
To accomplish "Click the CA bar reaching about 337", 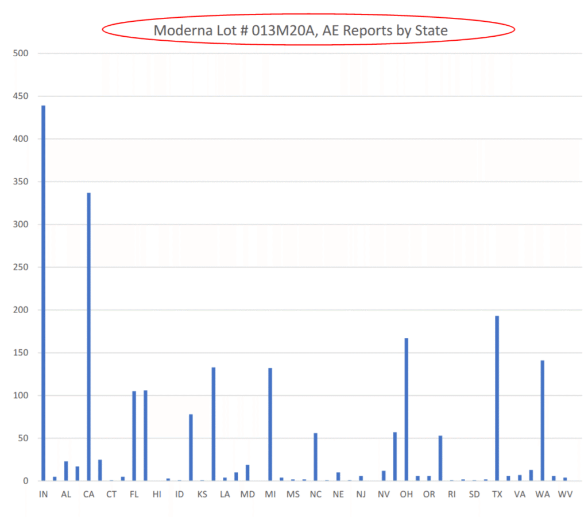I will (89, 337).
